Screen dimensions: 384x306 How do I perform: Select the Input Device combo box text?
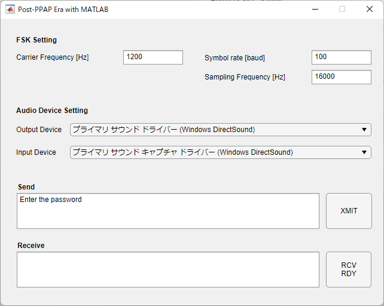pos(182,152)
